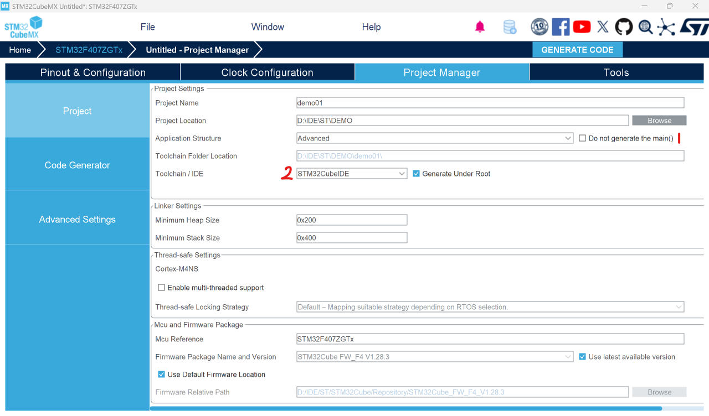Open the Application Structure dropdown
The image size is (709, 416).
(435, 138)
